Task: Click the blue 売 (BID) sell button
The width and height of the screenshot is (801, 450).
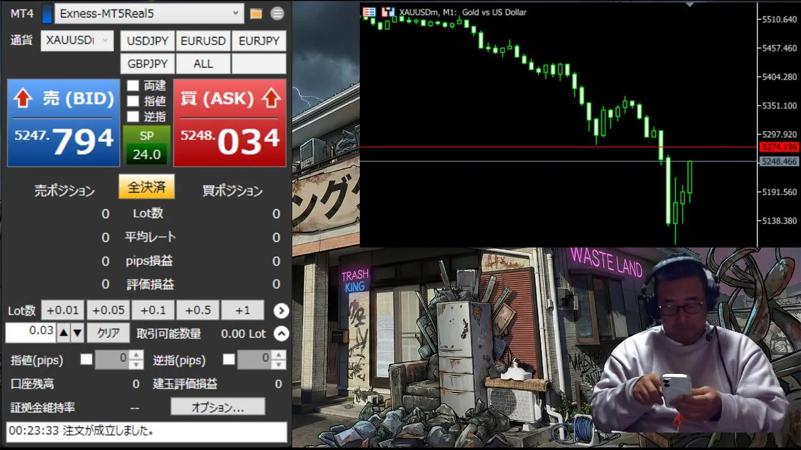Action: pyautogui.click(x=64, y=122)
